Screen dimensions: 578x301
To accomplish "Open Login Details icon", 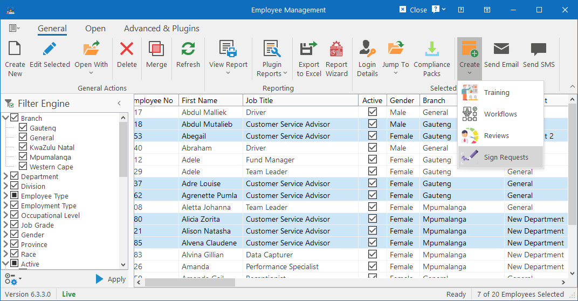I will pyautogui.click(x=367, y=49).
